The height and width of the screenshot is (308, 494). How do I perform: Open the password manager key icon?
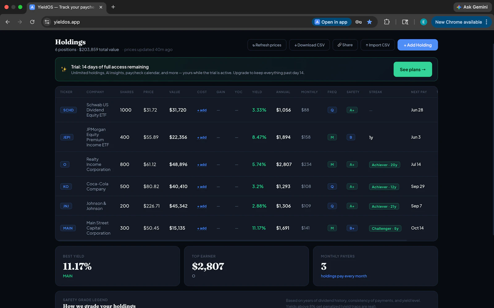(x=358, y=22)
